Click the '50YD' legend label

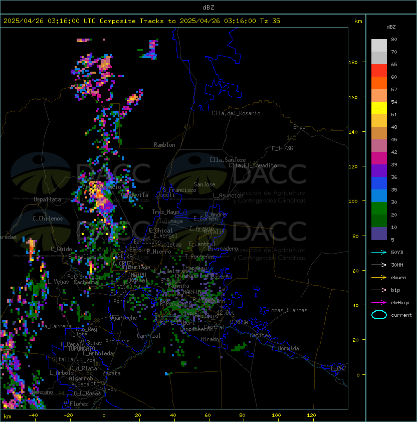[397, 252]
